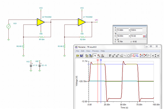This screenshot has height=109, width=164.
Task: Click the left arrow in the toolbar
Action: pyautogui.click(x=153, y=56)
